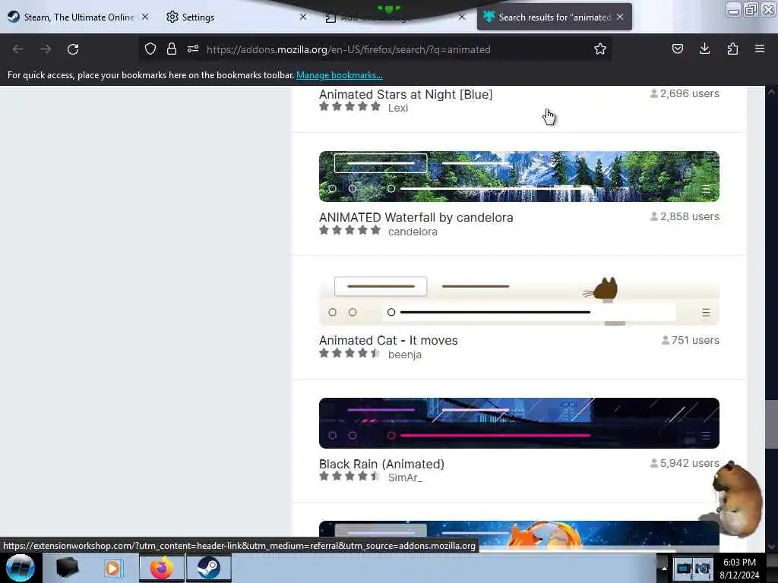Open ANIMATED Waterfall by candelora theme
This screenshot has height=583, width=778.
tap(416, 217)
